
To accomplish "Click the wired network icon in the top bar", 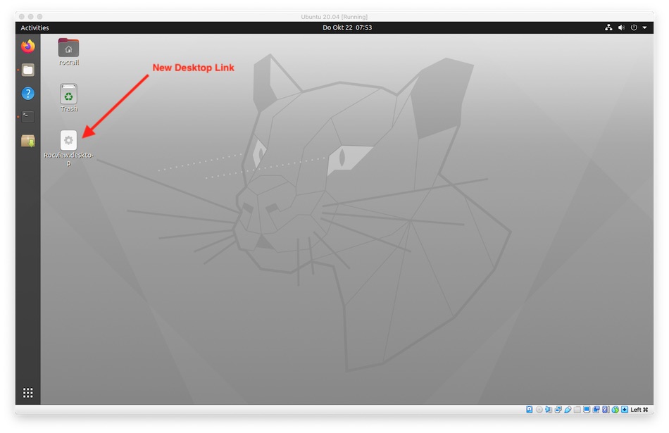I will 608,27.
